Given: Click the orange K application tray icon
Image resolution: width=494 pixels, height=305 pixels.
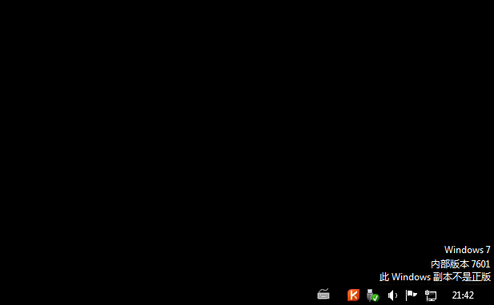Looking at the screenshot, I should tap(353, 295).
